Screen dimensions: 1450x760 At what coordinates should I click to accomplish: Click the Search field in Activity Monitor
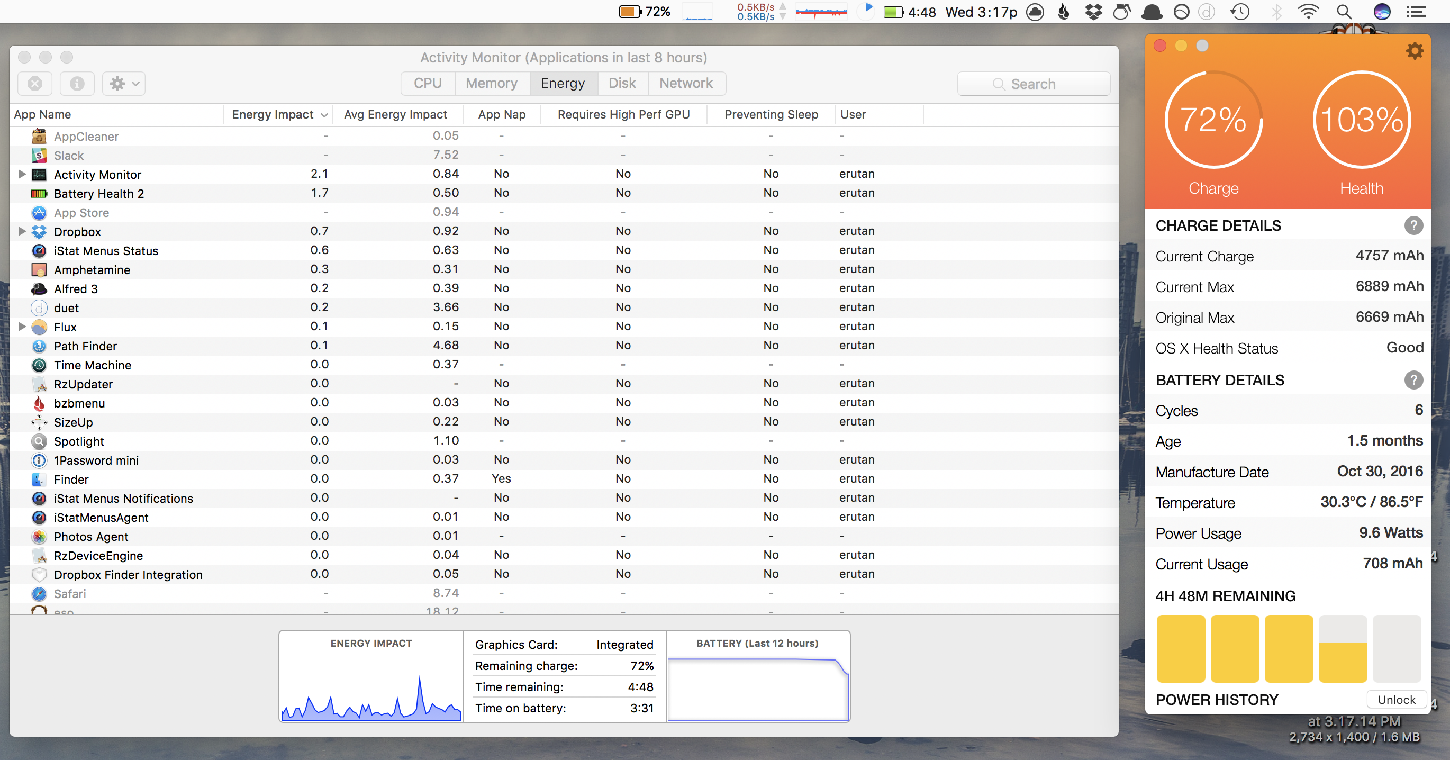coord(1034,84)
